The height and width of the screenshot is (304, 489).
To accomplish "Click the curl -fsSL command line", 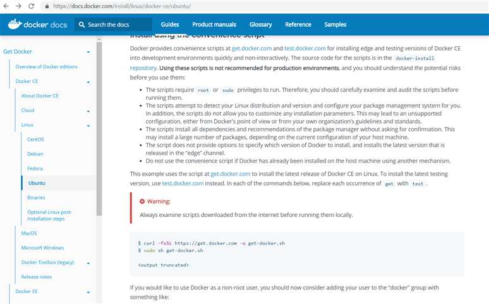I will (212, 243).
